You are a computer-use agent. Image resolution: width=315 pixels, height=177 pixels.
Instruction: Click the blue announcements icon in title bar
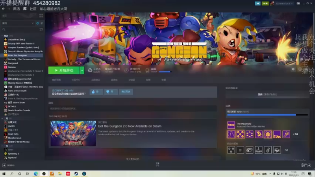(x=258, y=4)
